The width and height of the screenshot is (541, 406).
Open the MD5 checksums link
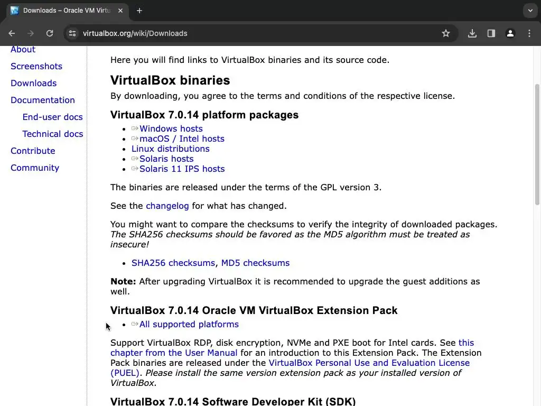coord(255,263)
